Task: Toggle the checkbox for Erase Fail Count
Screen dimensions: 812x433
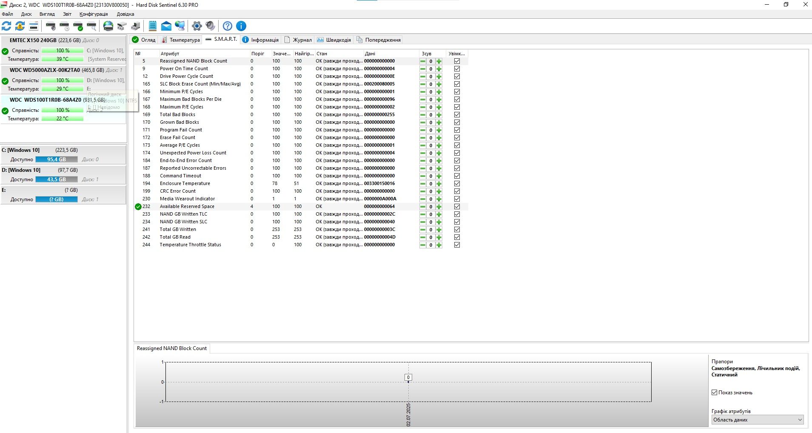Action: pyautogui.click(x=457, y=138)
